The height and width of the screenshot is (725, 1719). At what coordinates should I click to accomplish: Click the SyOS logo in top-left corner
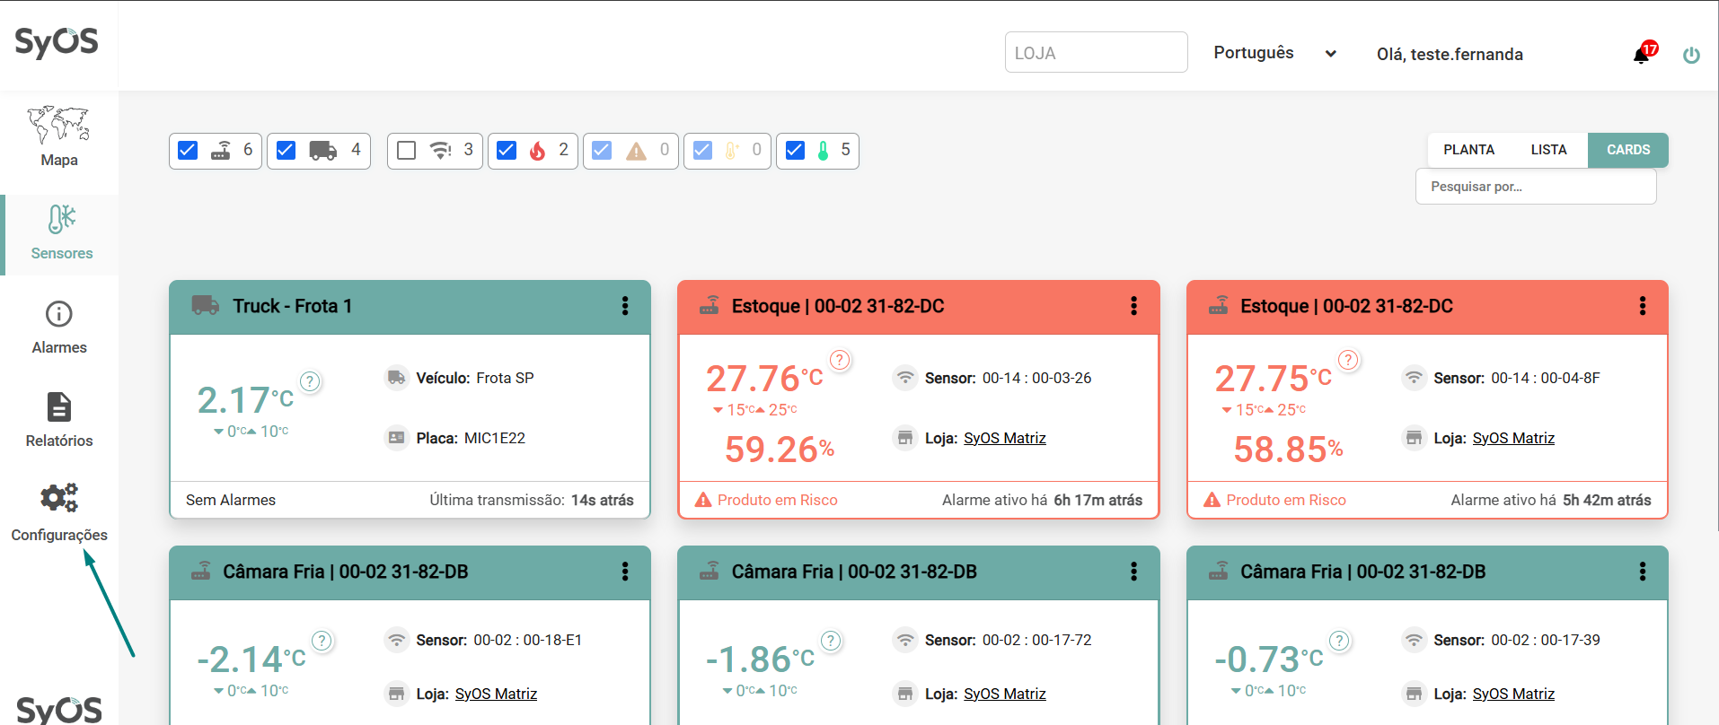[57, 42]
